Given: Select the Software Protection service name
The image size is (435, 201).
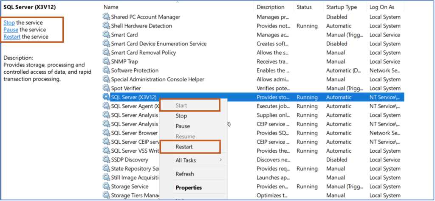Looking at the screenshot, I should 135,70.
